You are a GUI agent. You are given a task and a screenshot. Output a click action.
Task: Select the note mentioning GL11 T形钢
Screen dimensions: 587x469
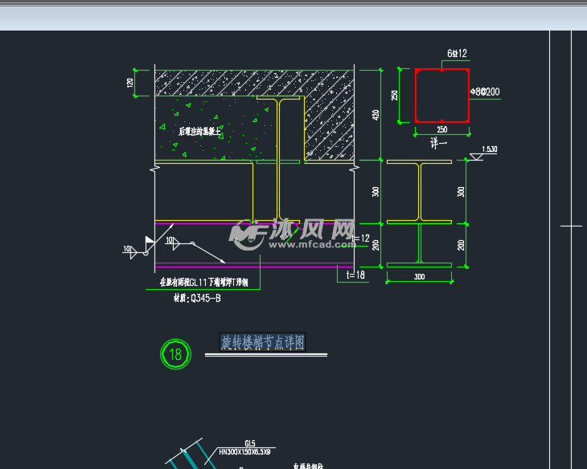pyautogui.click(x=204, y=283)
